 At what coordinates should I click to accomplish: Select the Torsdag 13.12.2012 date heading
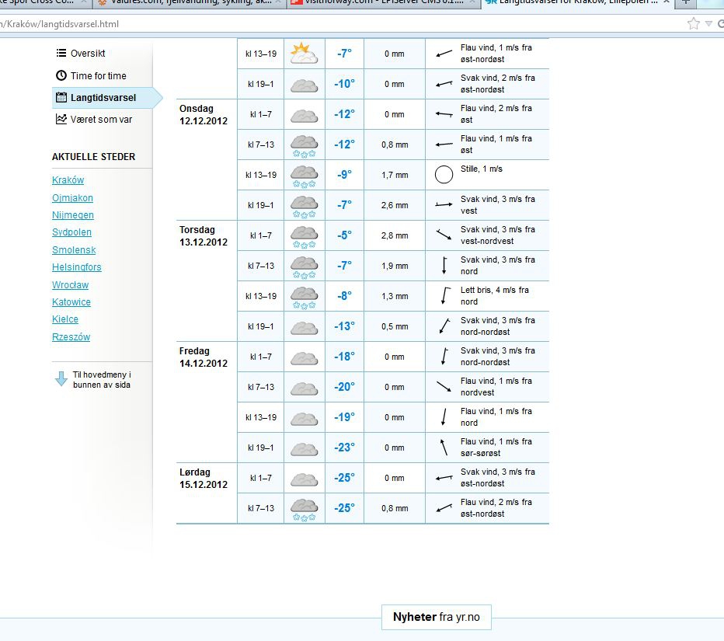coord(204,235)
